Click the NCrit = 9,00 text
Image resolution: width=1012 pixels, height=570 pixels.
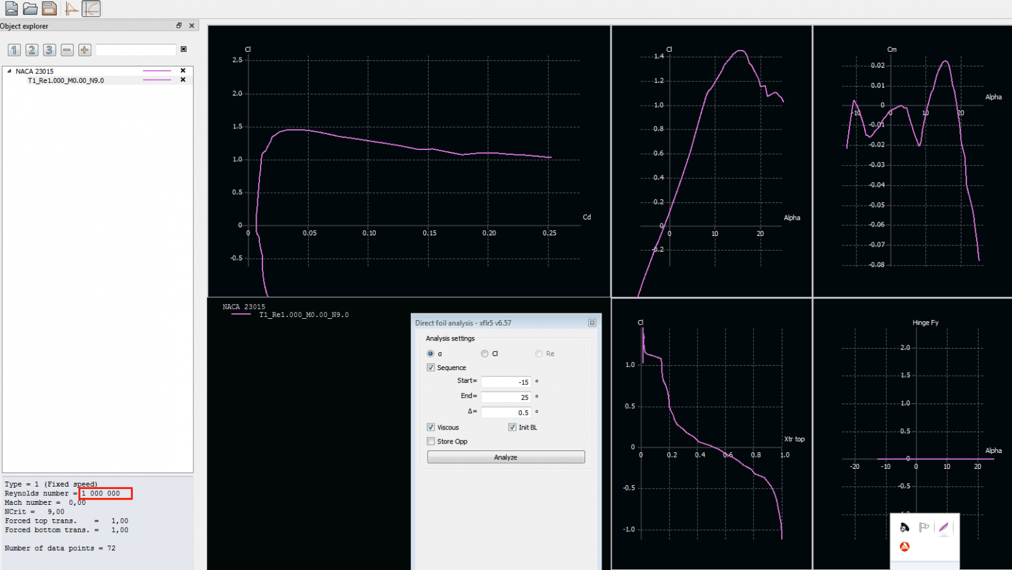pyautogui.click(x=35, y=511)
